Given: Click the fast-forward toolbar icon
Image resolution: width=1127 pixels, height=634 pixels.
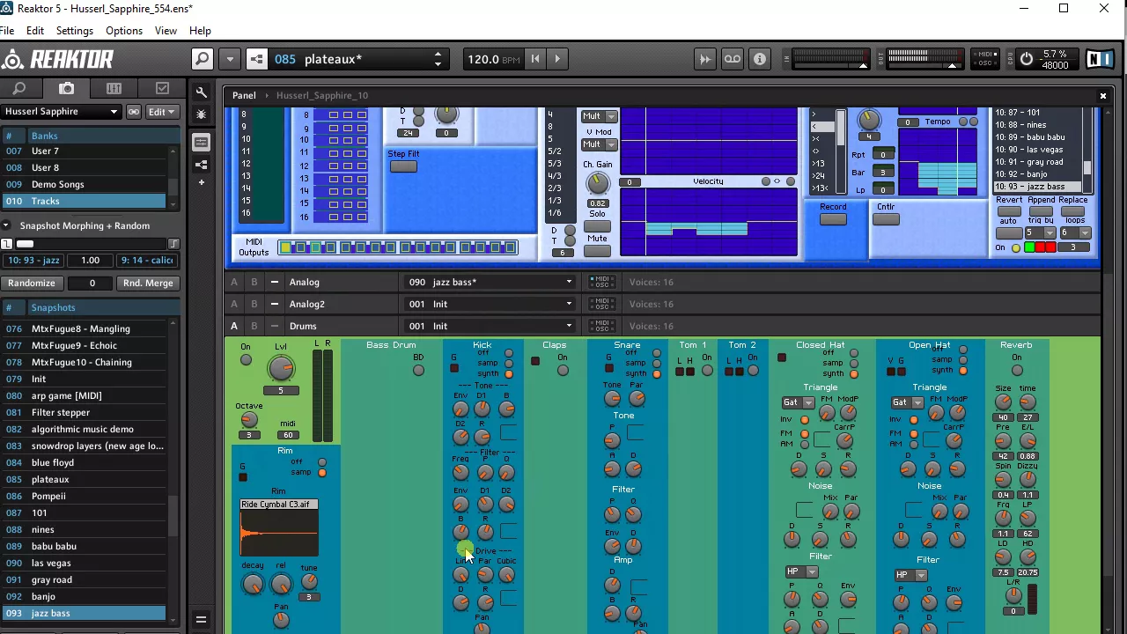Looking at the screenshot, I should [x=705, y=59].
